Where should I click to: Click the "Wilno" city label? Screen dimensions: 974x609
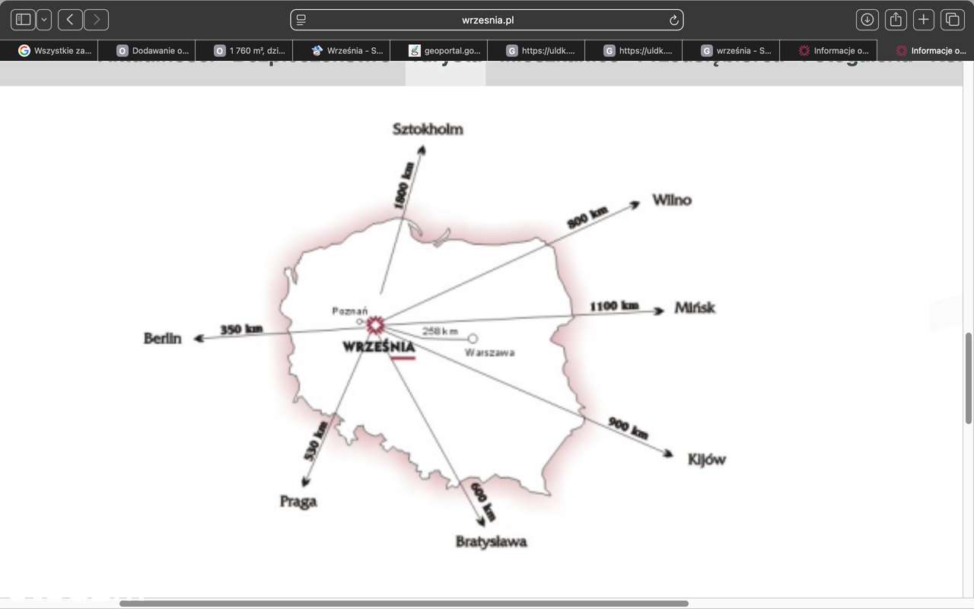pos(672,200)
